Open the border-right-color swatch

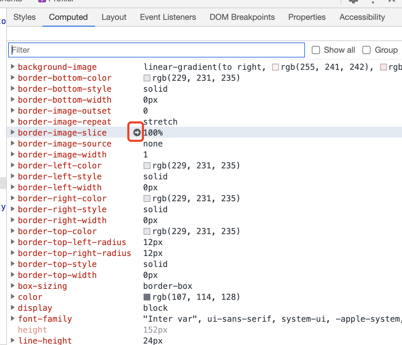click(147, 199)
